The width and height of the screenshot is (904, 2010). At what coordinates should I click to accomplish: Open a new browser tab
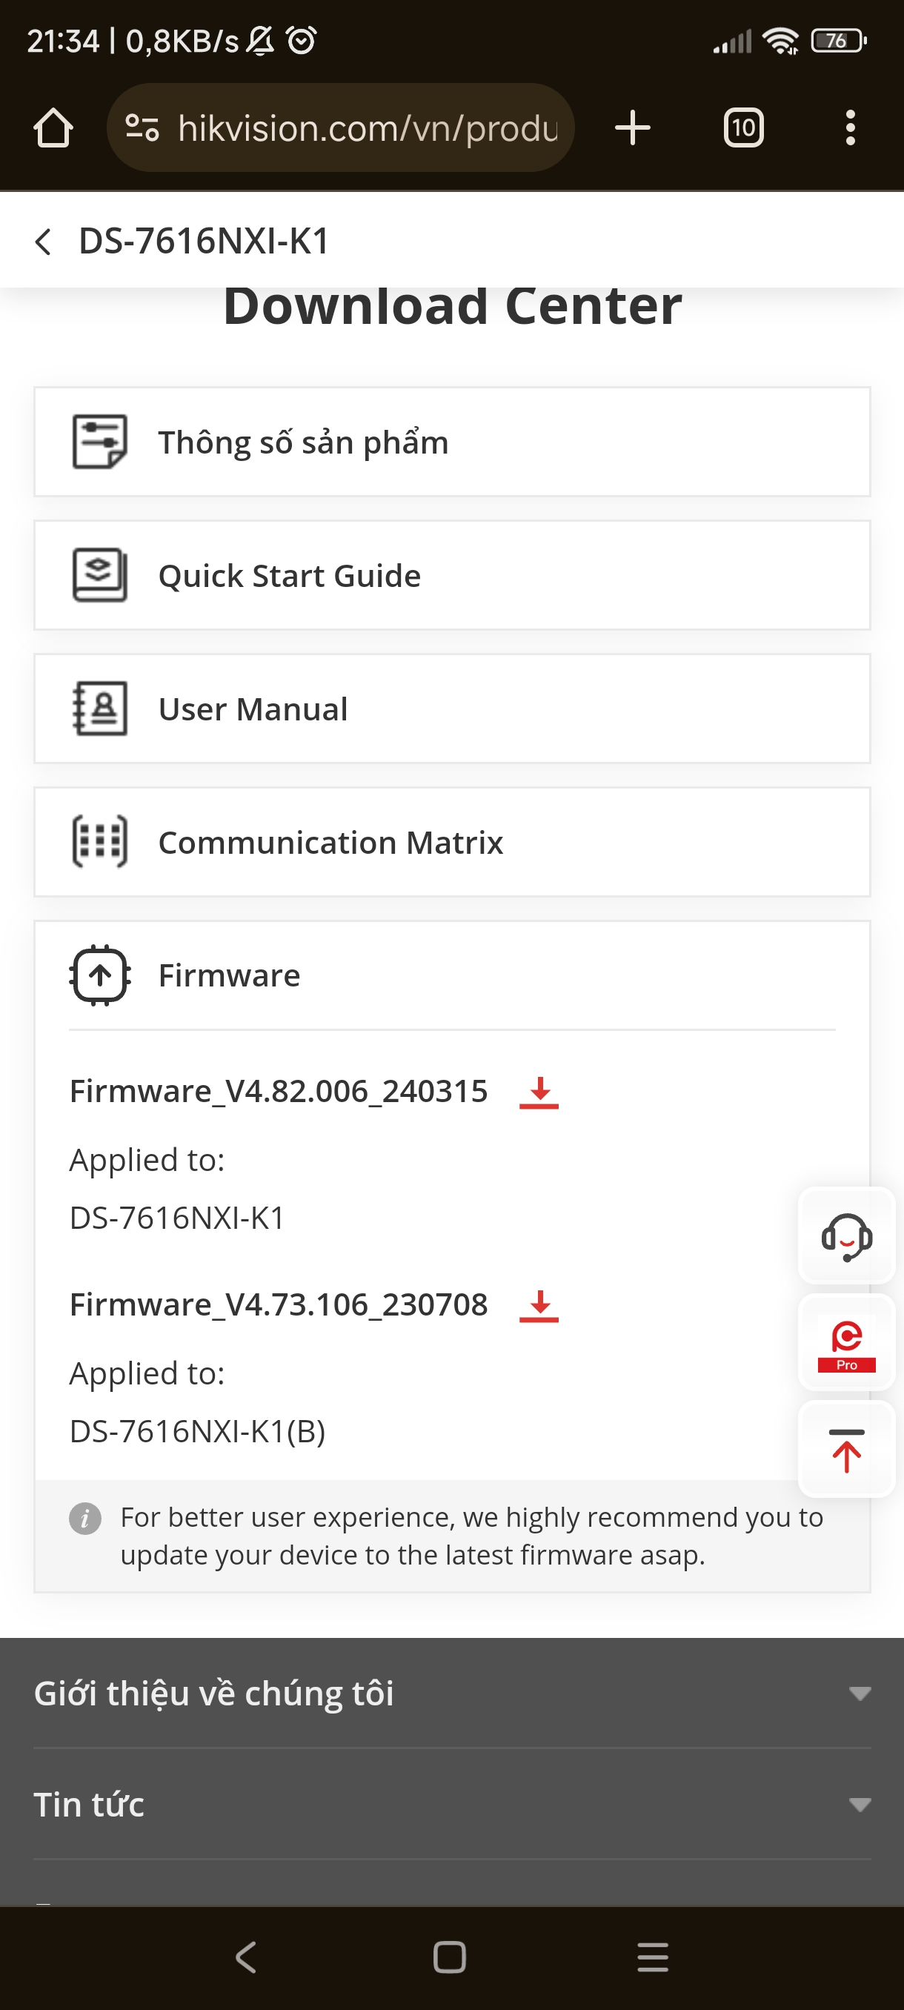[632, 128]
